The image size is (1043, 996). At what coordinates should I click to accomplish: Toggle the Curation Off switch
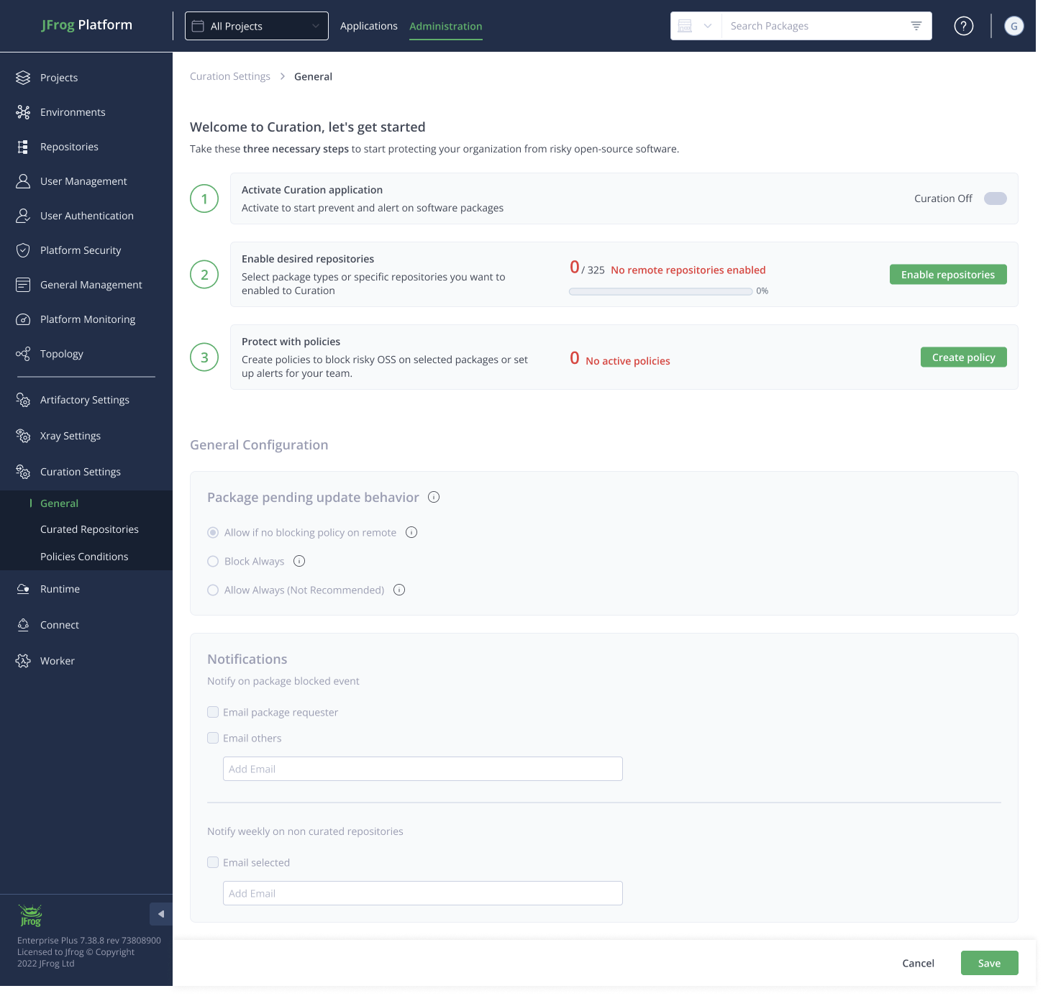(x=996, y=198)
